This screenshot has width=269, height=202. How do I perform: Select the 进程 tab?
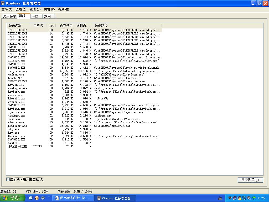pos(24,16)
